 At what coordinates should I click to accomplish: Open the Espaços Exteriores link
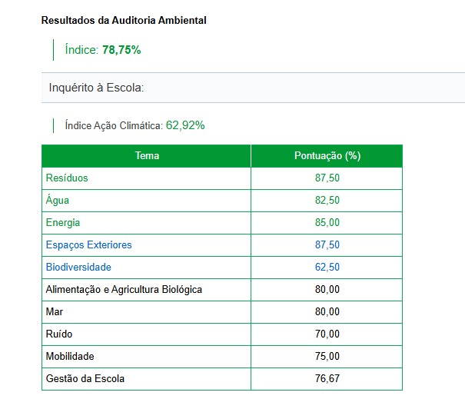tap(88, 244)
